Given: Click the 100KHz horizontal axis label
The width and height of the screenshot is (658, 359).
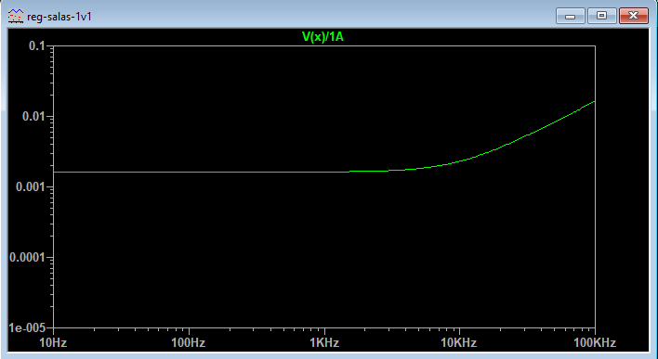Looking at the screenshot, I should (594, 343).
